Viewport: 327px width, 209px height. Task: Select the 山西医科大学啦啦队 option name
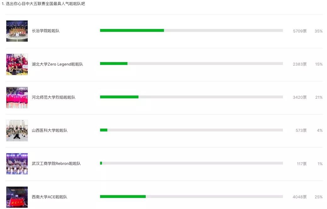[x=49, y=131]
